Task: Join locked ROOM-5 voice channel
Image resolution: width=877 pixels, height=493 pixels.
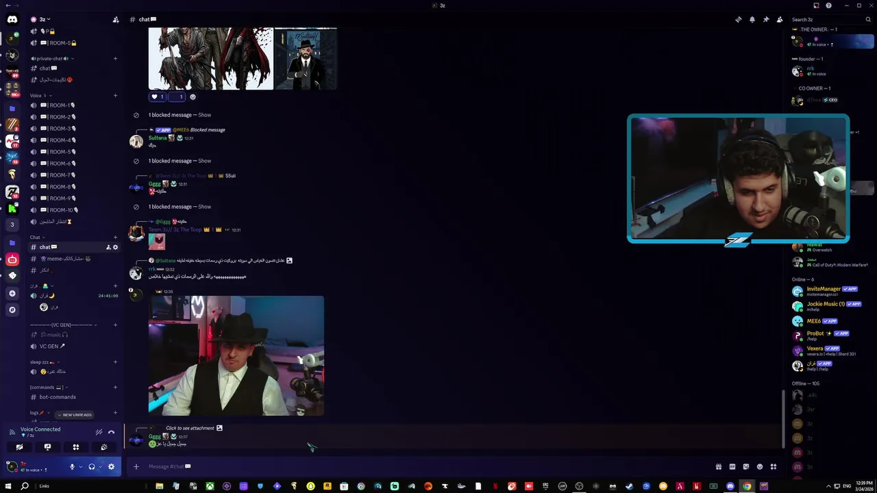Action: 74,42
